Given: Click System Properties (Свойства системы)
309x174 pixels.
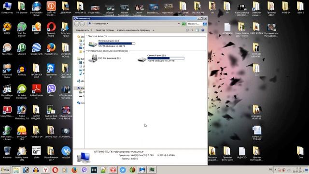Looking at the screenshot, I should (x=105, y=30).
